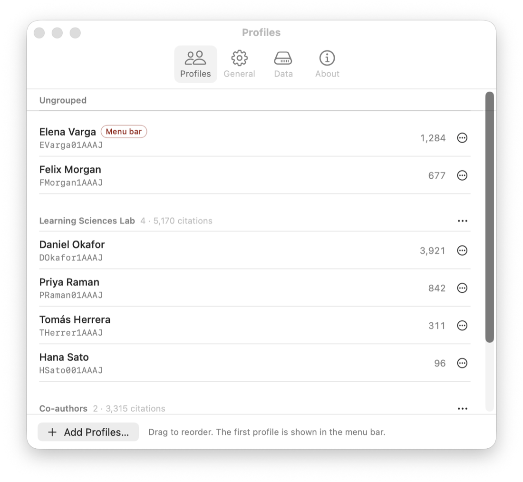The height and width of the screenshot is (482, 523).
Task: Click the HSato001AAAJ profile ID
Action: (x=71, y=370)
